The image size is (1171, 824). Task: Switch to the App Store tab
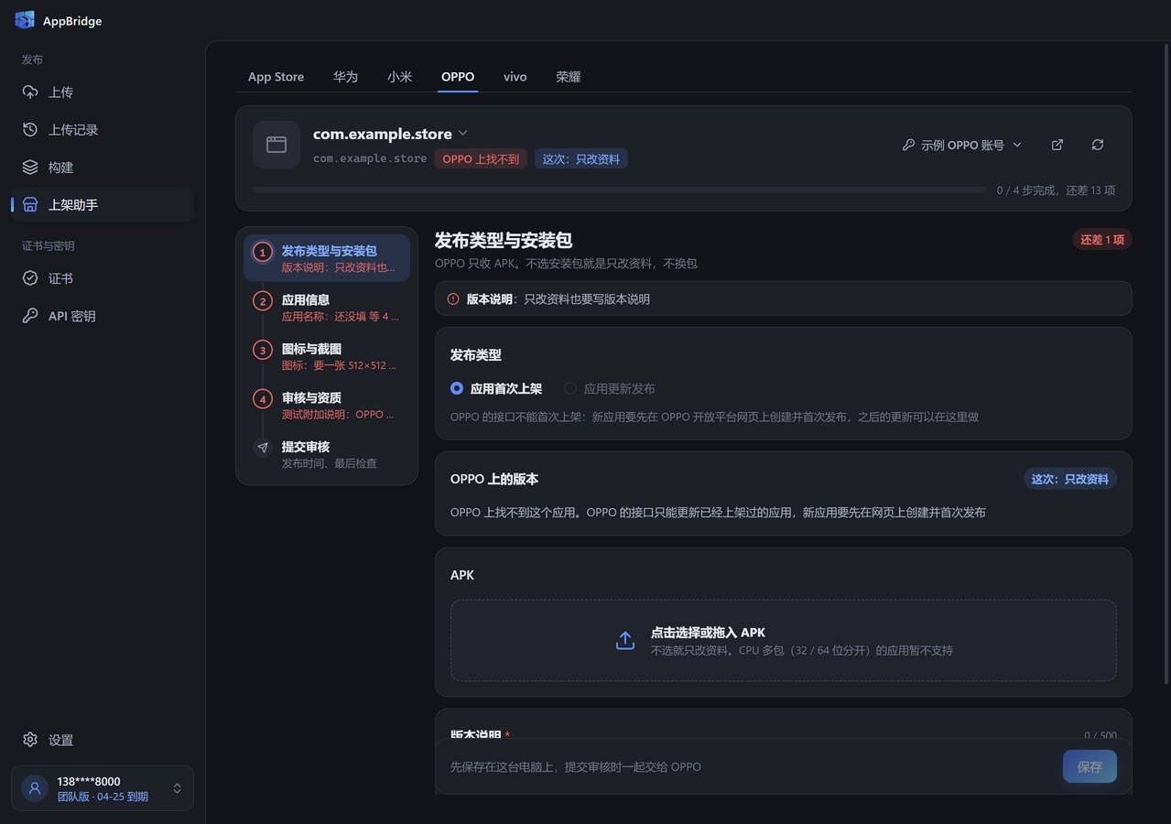(276, 77)
